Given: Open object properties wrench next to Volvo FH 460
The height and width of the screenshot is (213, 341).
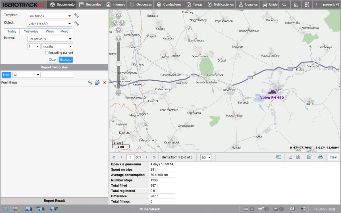Looking at the screenshot, I should tap(76, 23).
